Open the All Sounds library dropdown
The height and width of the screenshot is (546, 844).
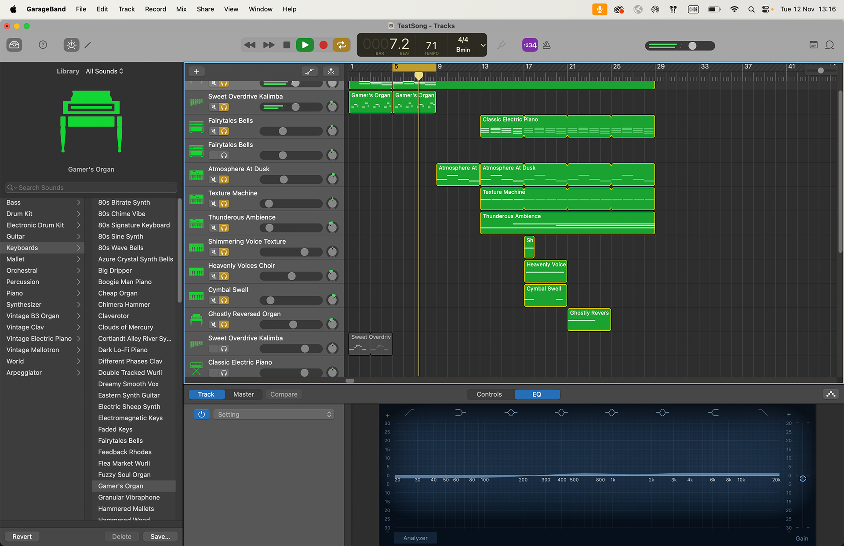coord(105,71)
